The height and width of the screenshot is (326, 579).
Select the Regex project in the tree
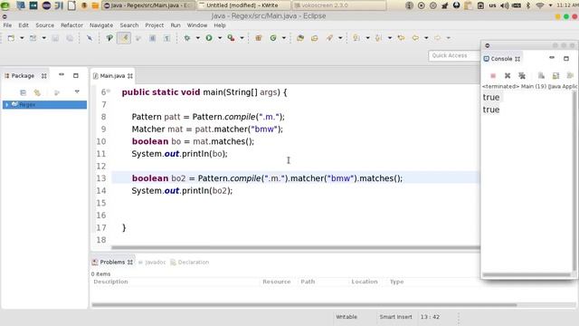point(44,105)
